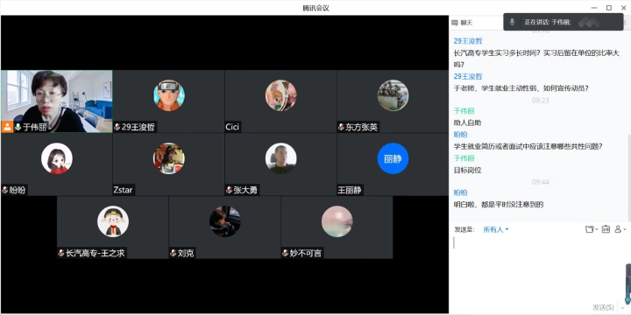Open the folder file-sending icon in chat toolbar

tap(590, 229)
